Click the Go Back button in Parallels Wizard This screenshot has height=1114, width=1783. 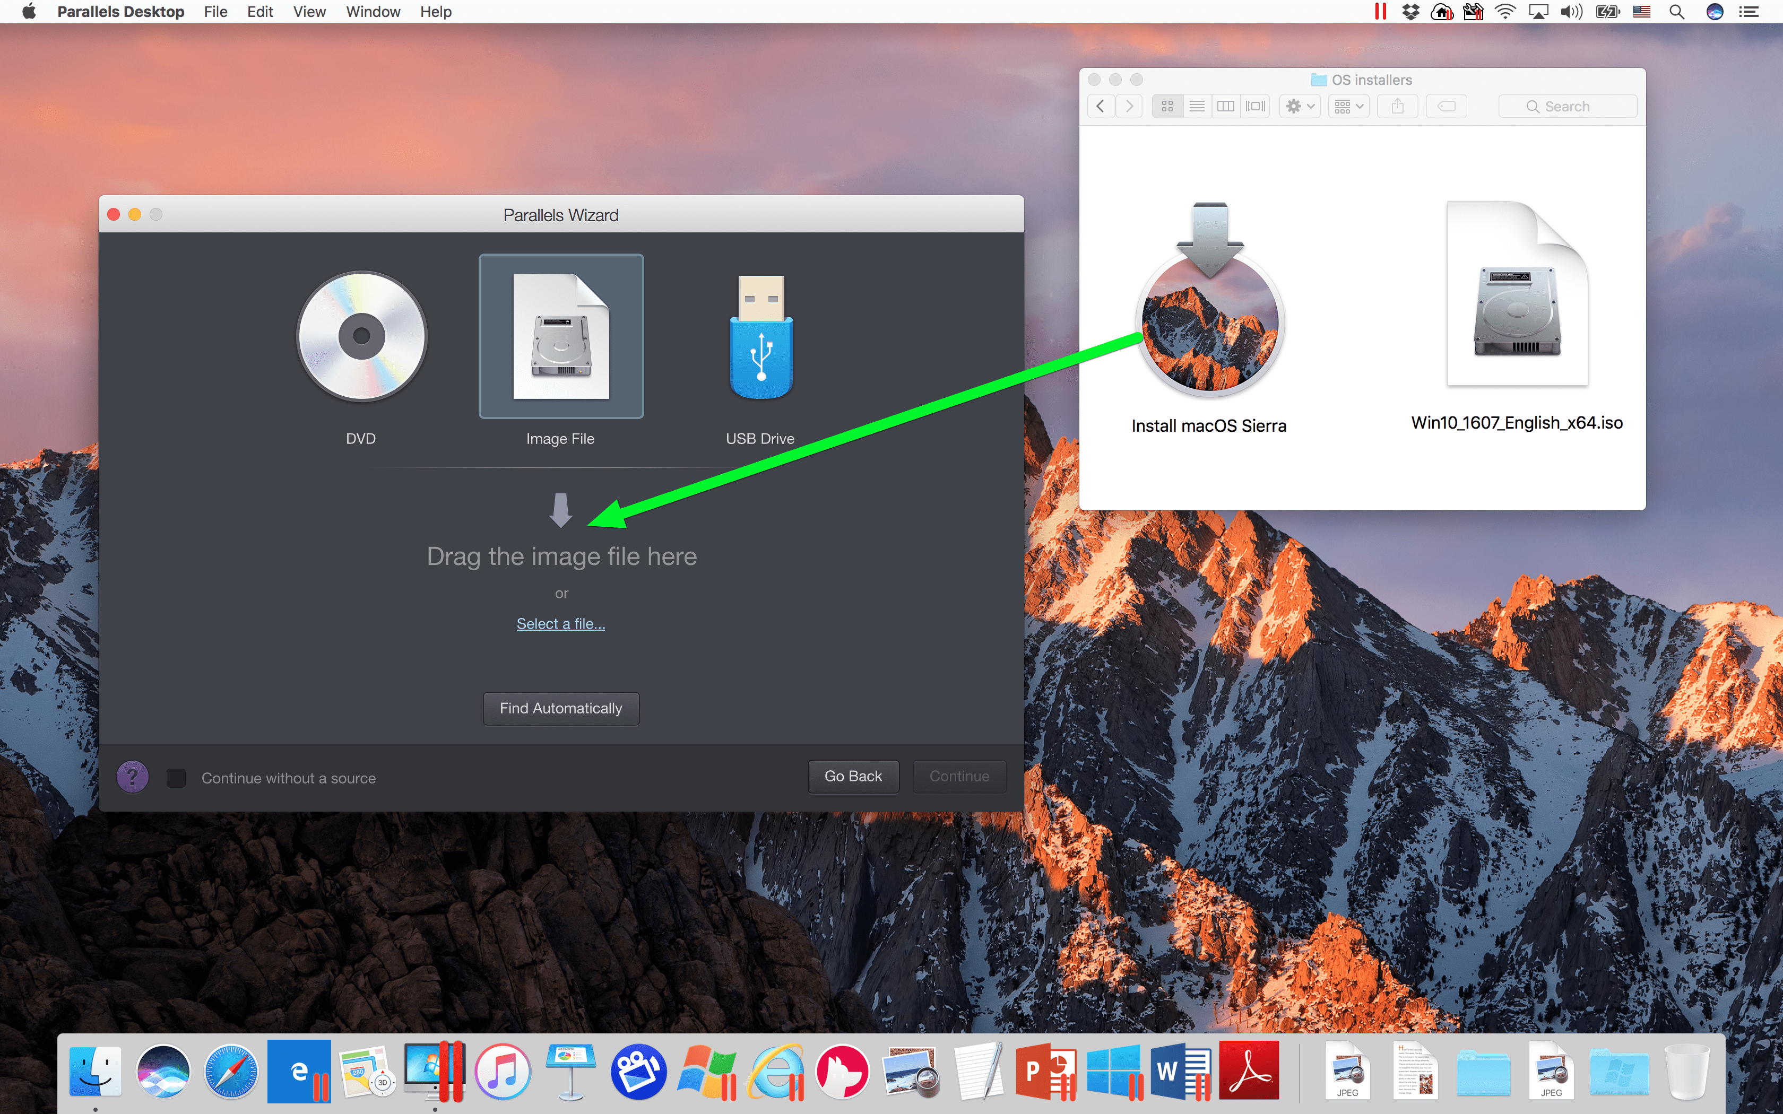point(851,775)
